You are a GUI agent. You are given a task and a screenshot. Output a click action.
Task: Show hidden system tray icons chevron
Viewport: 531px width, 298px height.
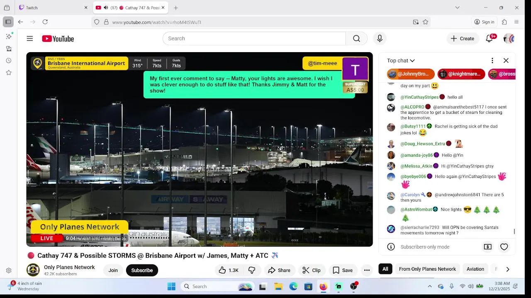[x=430, y=286]
